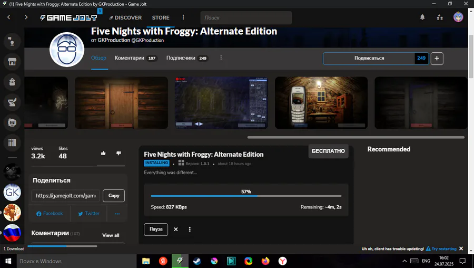Open the GK community in sidebar
Image resolution: width=474 pixels, height=268 pixels.
point(12,192)
